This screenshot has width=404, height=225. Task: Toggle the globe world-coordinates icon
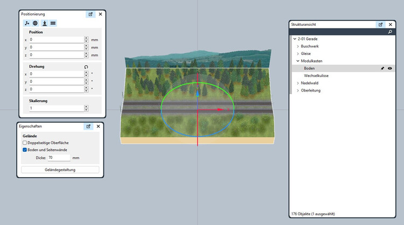pyautogui.click(x=36, y=23)
